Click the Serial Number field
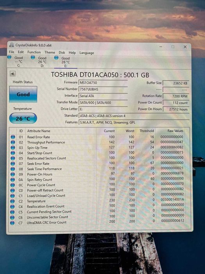This screenshot has height=274, width=205. (x=103, y=89)
